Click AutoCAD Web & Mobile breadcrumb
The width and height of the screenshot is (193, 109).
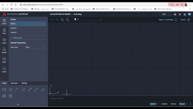[60, 14]
